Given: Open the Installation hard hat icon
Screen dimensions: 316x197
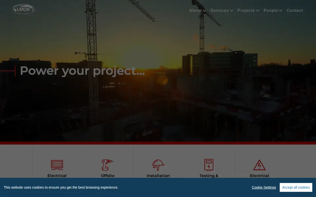Looking at the screenshot, I should tap(158, 165).
